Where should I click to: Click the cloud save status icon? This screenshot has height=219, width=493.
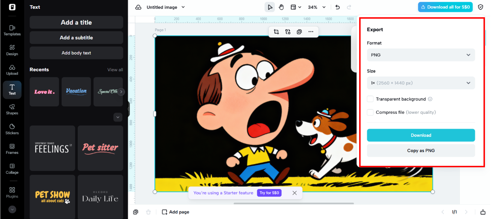pyautogui.click(x=138, y=7)
